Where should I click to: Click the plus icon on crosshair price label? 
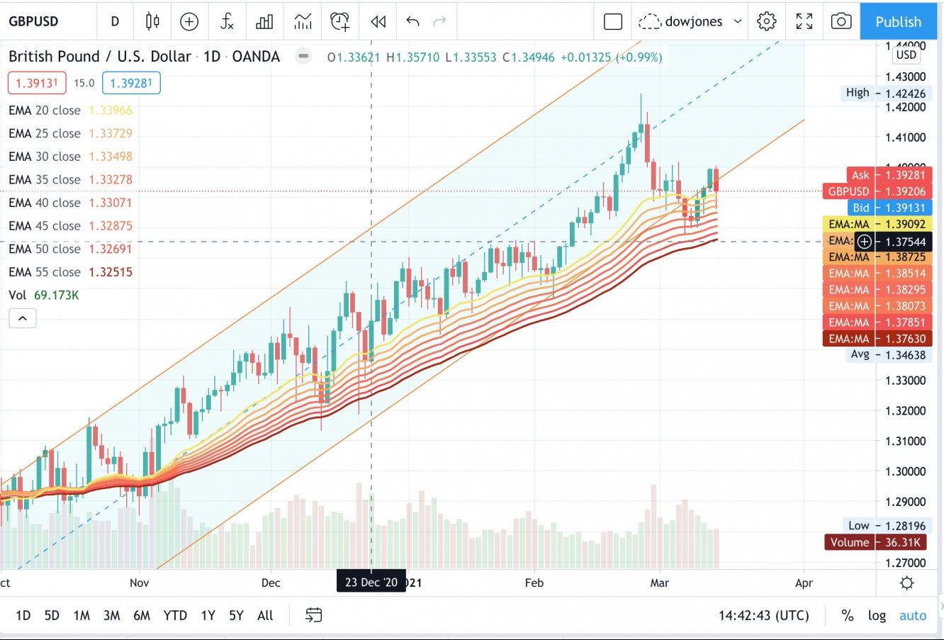[x=865, y=242]
